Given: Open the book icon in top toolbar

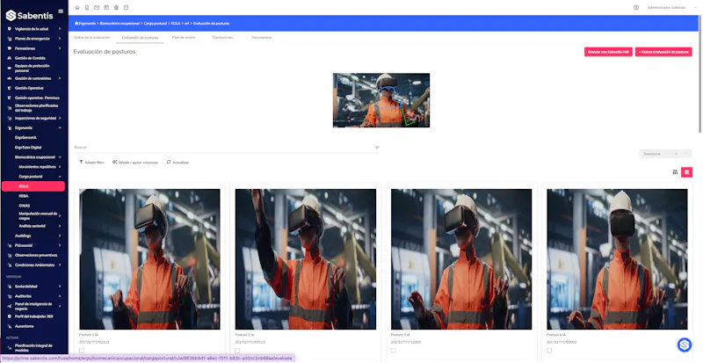Looking at the screenshot, I should point(126,8).
